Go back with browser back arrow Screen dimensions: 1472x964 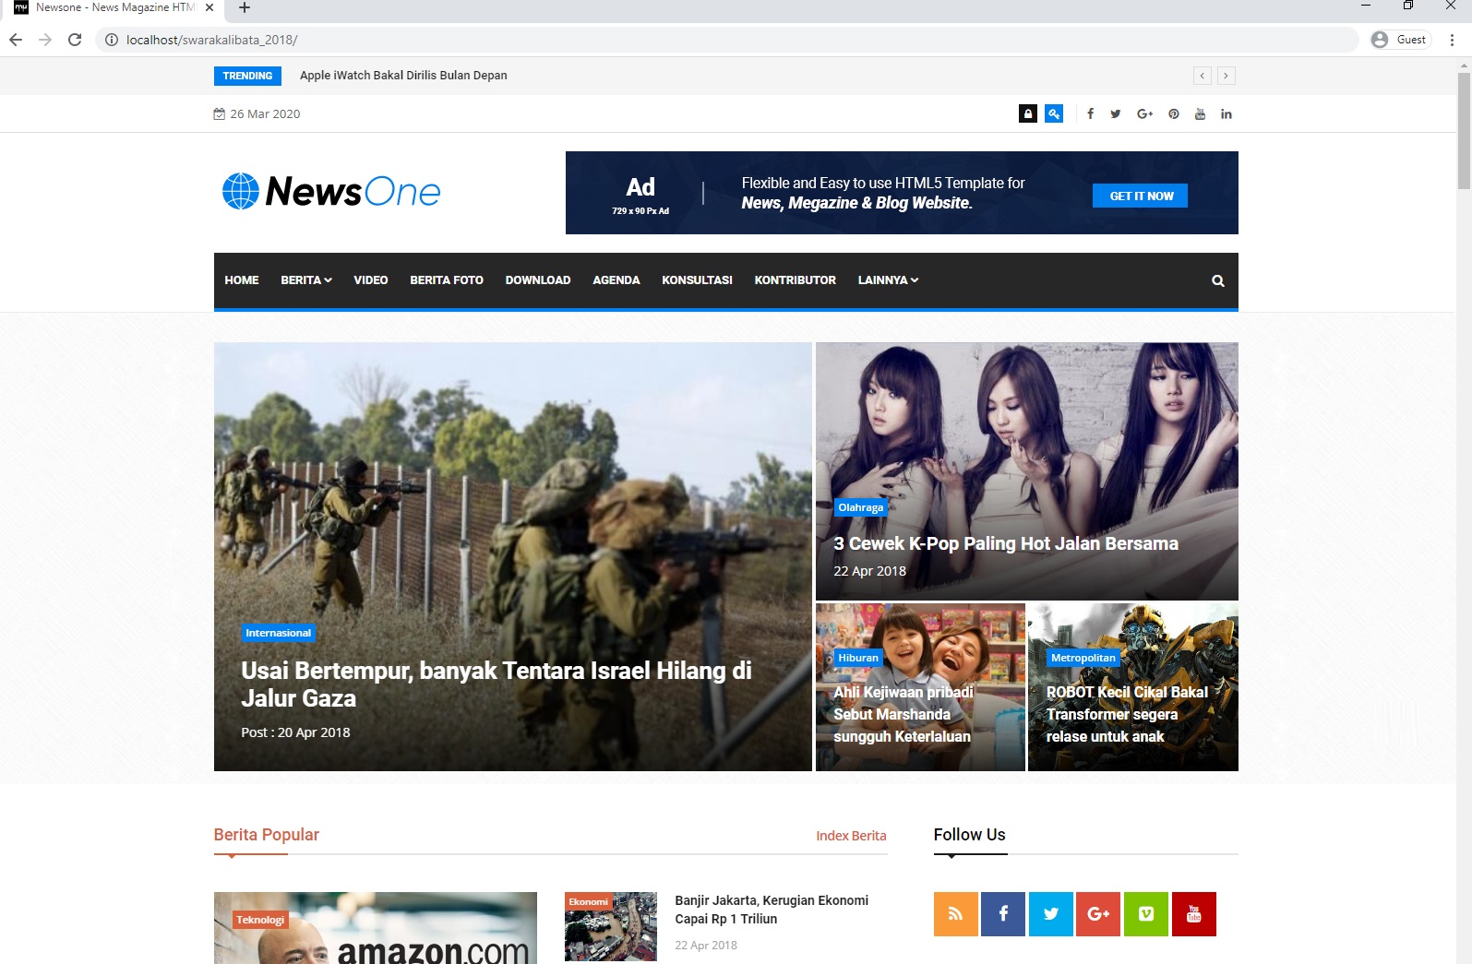tap(16, 40)
